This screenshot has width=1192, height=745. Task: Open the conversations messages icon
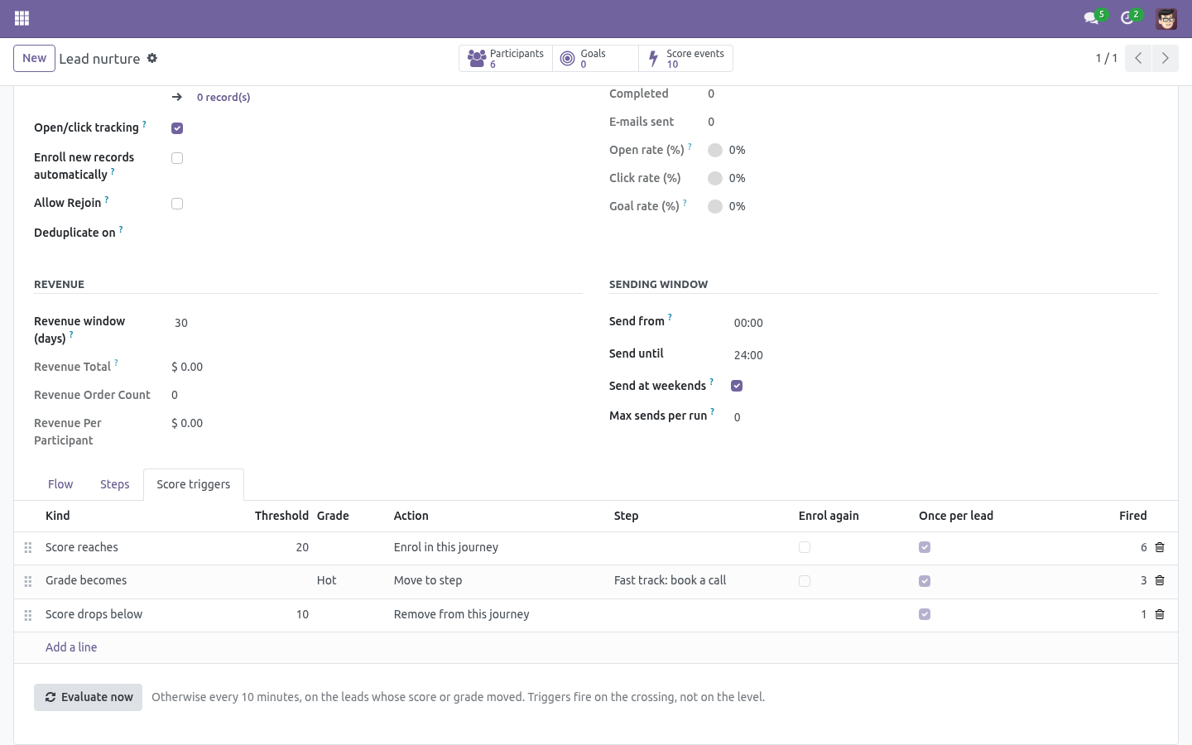click(x=1091, y=18)
